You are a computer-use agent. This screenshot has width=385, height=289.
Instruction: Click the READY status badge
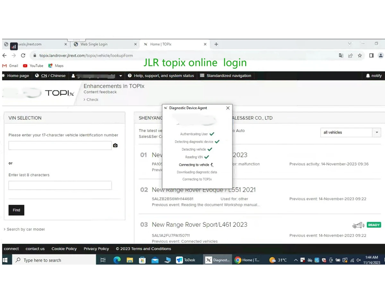point(374,225)
